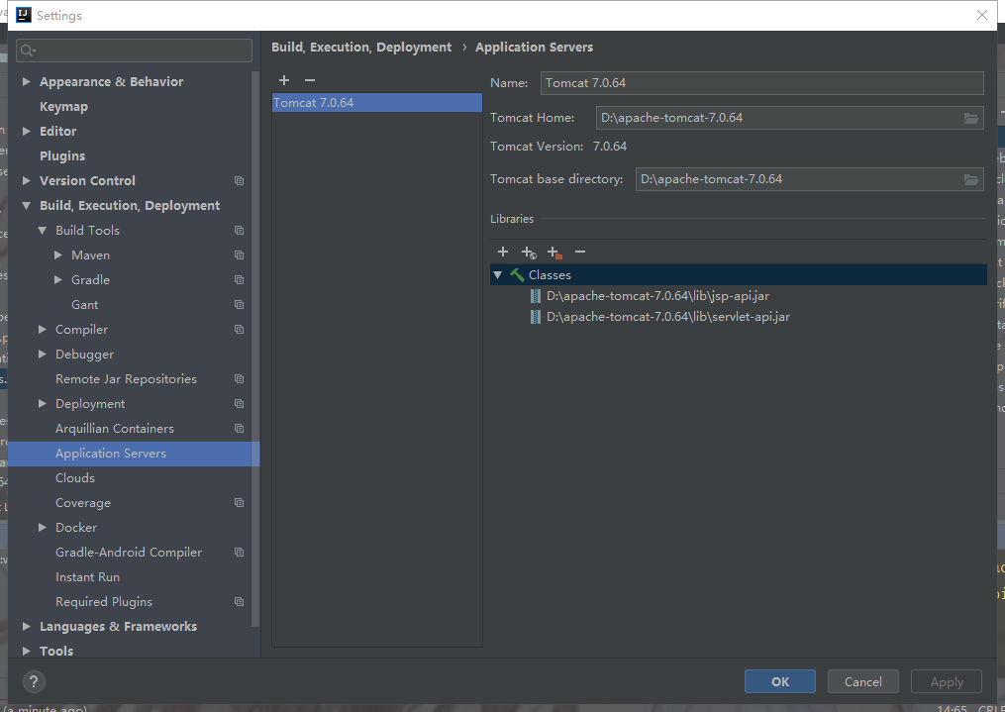Open the Instant Run settings page
This screenshot has width=1005, height=712.
[x=86, y=576]
